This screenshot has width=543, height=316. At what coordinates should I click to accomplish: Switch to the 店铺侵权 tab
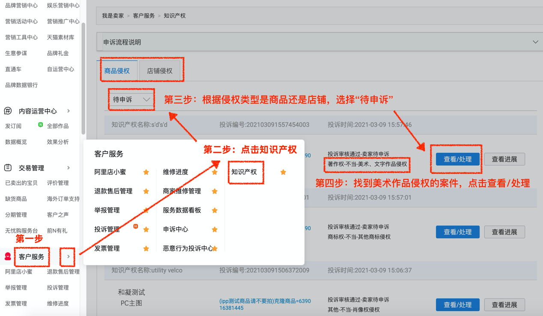160,71
